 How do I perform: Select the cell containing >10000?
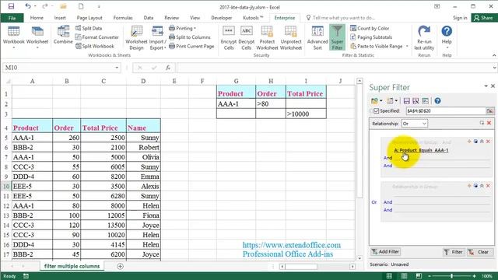point(306,114)
